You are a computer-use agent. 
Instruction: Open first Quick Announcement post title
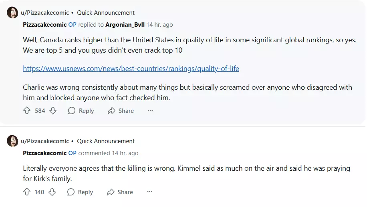pyautogui.click(x=106, y=13)
